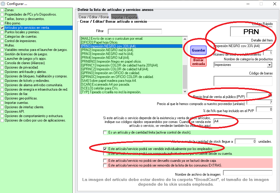
Task: Click the Código de barras input box
Action: pos(243,81)
